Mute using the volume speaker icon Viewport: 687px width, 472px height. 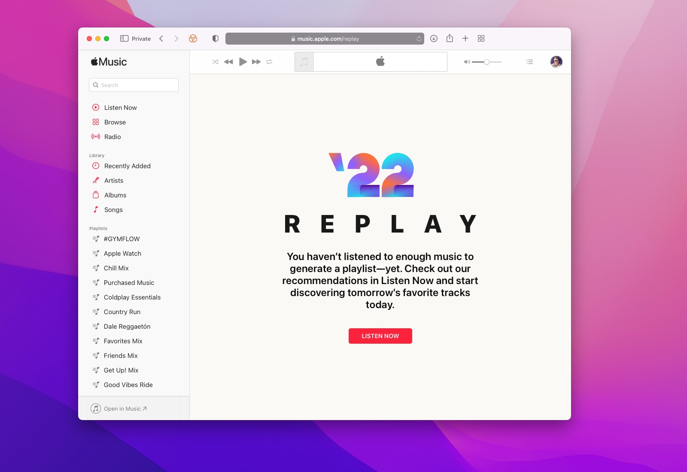point(467,62)
